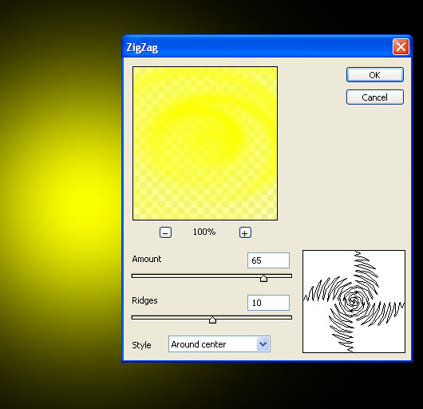
Task: Click the Amount slider track
Action: [211, 276]
